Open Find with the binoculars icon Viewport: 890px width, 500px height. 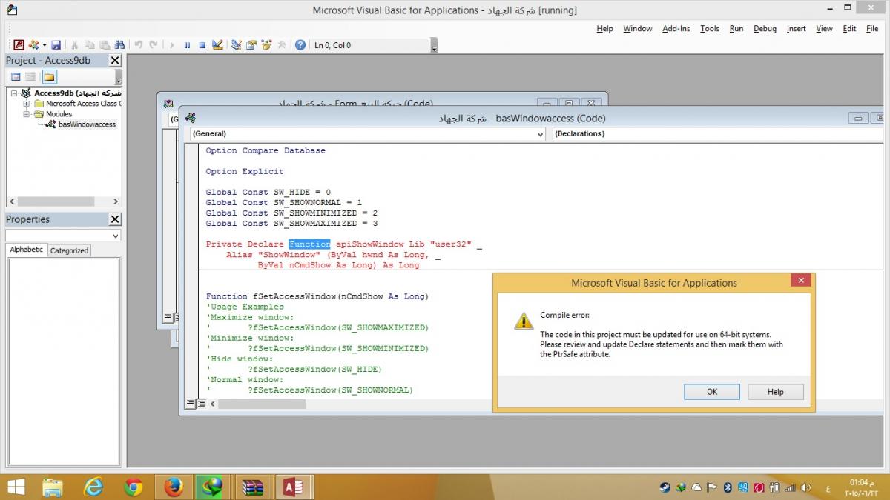(x=119, y=45)
